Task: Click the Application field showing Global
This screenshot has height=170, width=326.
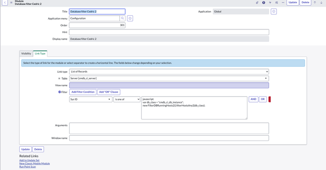Action: tap(241, 12)
